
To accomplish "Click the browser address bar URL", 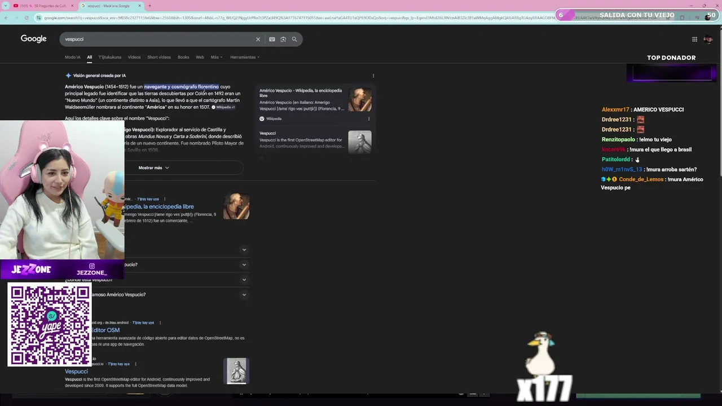I will tap(293, 17).
